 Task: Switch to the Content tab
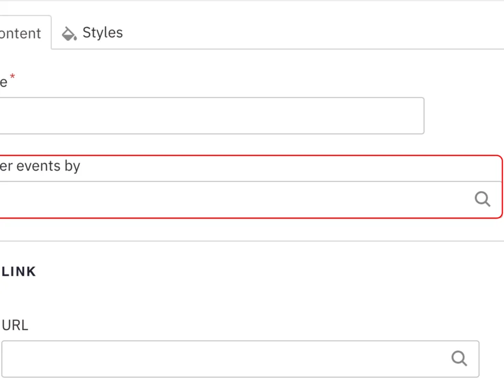pyautogui.click(x=20, y=33)
